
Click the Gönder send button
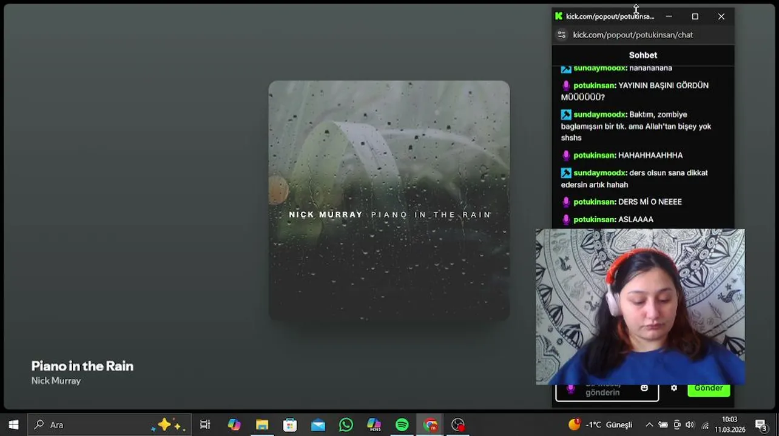click(709, 388)
